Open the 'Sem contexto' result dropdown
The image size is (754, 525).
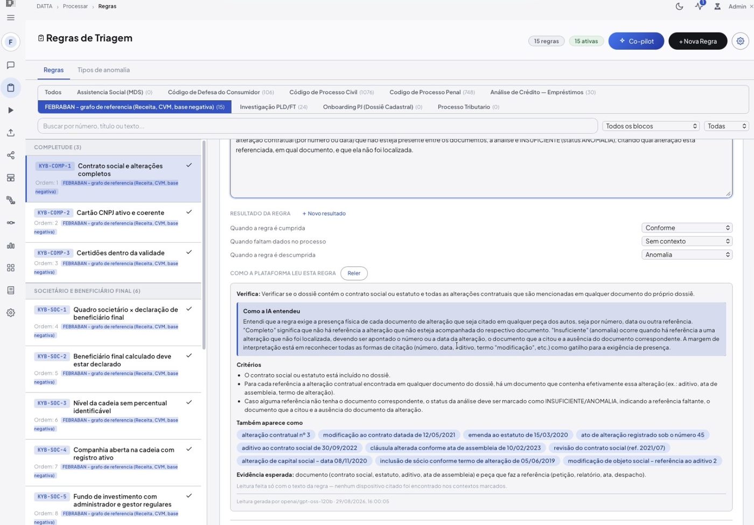tap(687, 241)
